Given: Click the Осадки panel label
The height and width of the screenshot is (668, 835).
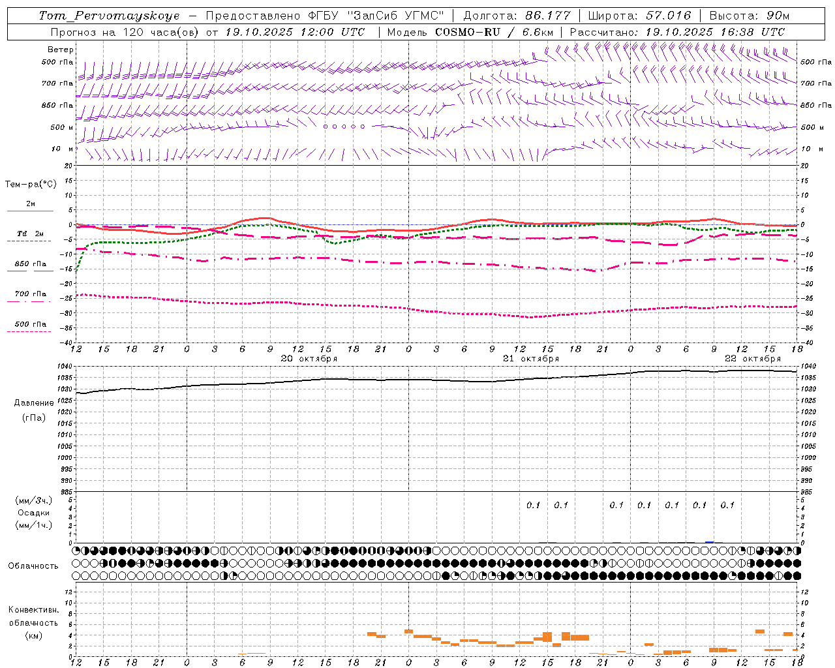Looking at the screenshot, I should point(33,513).
